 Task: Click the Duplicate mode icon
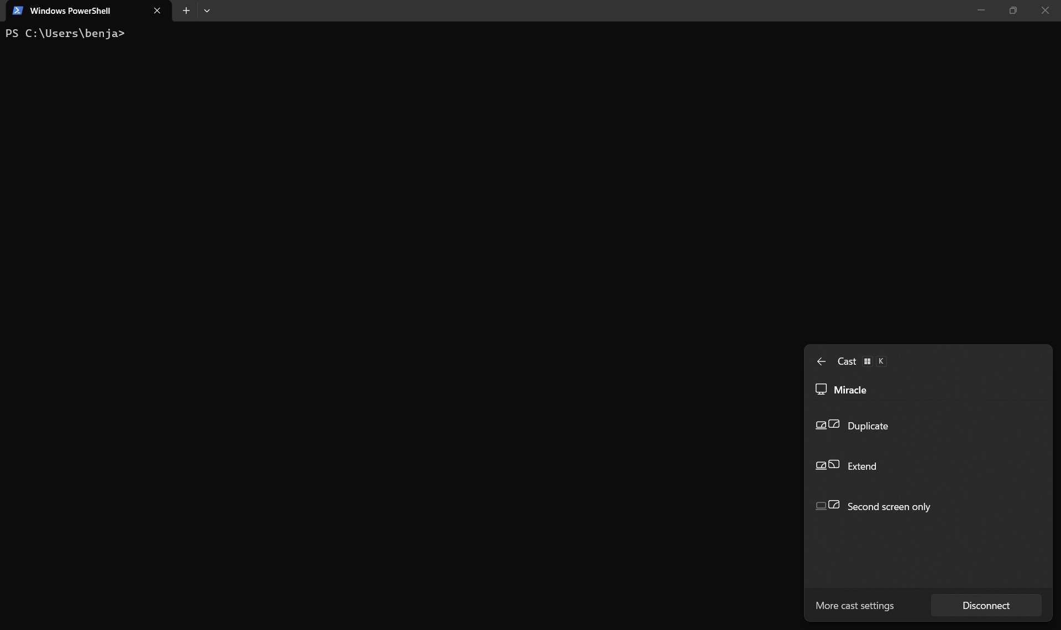pos(827,425)
